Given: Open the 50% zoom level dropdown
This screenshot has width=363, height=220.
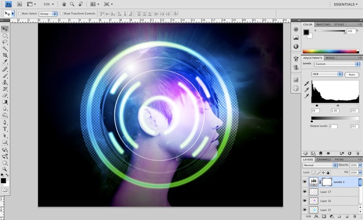Looking at the screenshot, I should tap(48, 4).
